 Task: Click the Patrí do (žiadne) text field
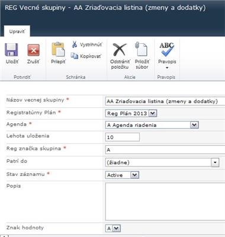click(158, 162)
